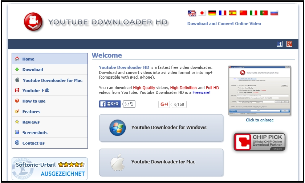Screen dimensions: 305x183
Task: Choose the Russian flag language
Action: point(274,13)
